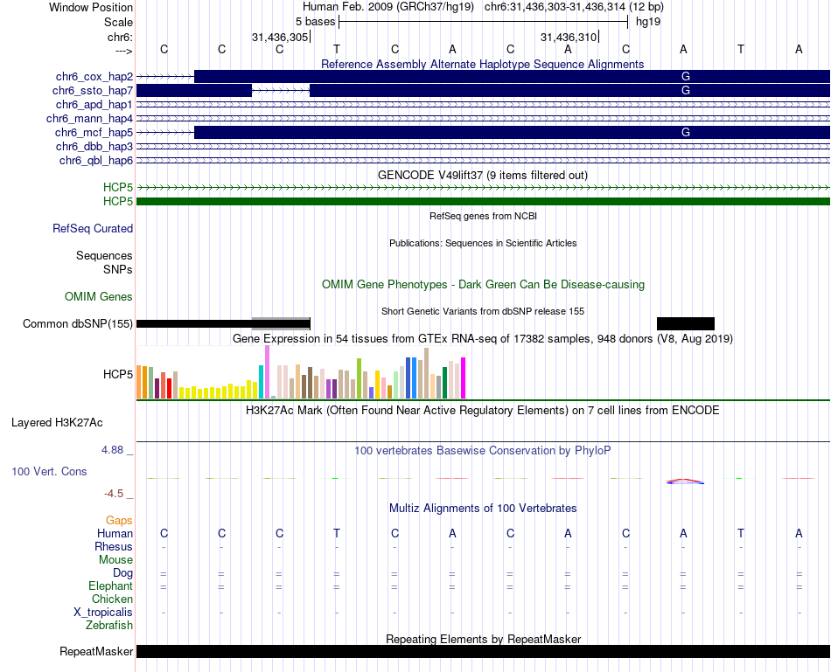Open Short Genetic Variants from dbSNP title
The image size is (831, 672).
point(482,311)
